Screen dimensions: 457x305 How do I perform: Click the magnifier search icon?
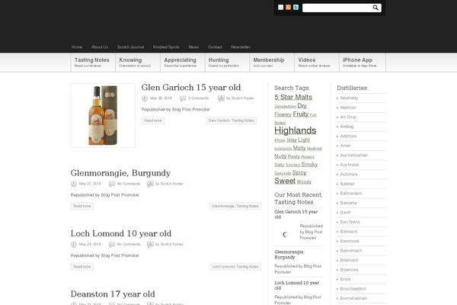[x=376, y=8]
